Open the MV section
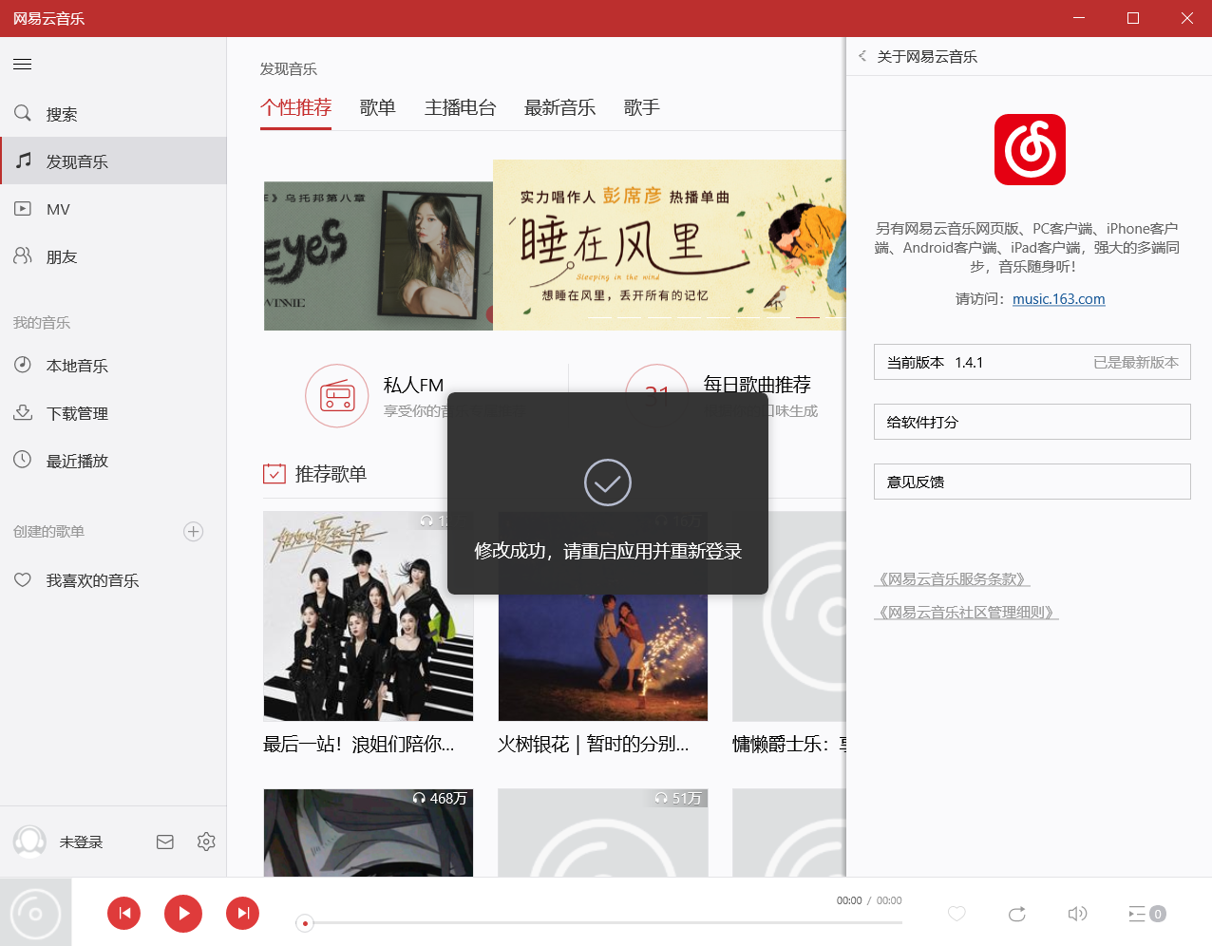This screenshot has width=1212, height=946. [113, 209]
